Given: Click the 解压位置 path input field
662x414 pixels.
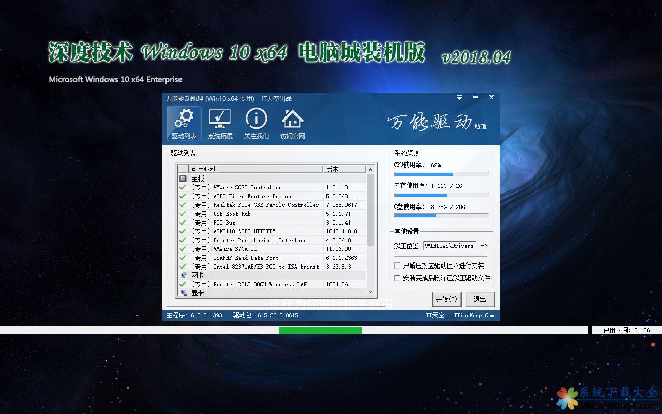Looking at the screenshot, I should pyautogui.click(x=449, y=246).
